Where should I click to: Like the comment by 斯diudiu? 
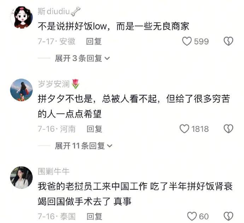point(187,41)
